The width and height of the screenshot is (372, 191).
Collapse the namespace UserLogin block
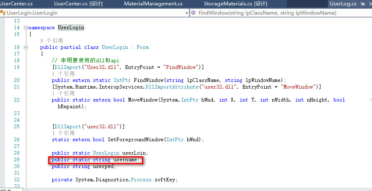pyautogui.click(x=26, y=28)
